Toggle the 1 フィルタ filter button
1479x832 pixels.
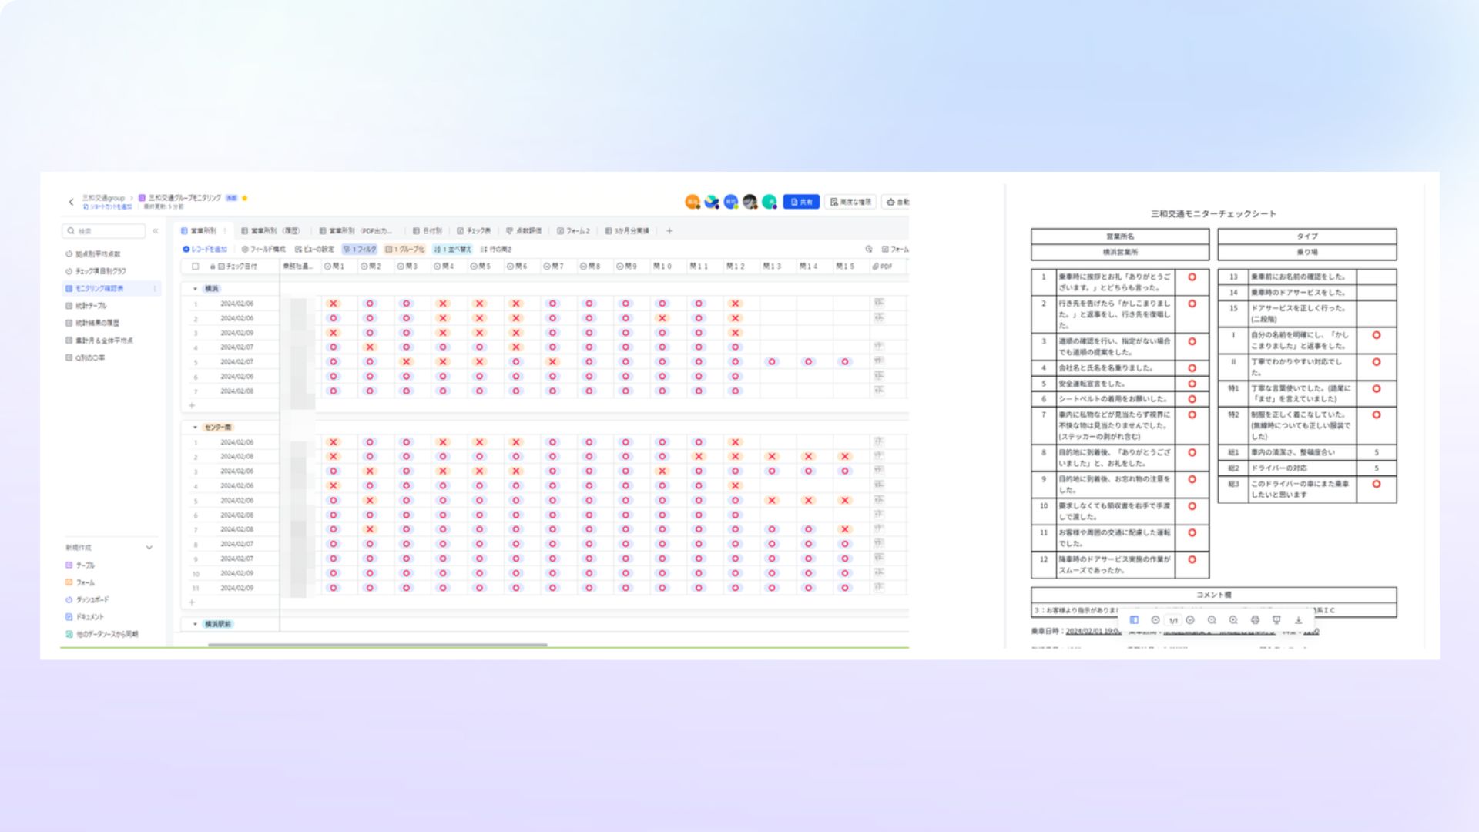pos(360,249)
